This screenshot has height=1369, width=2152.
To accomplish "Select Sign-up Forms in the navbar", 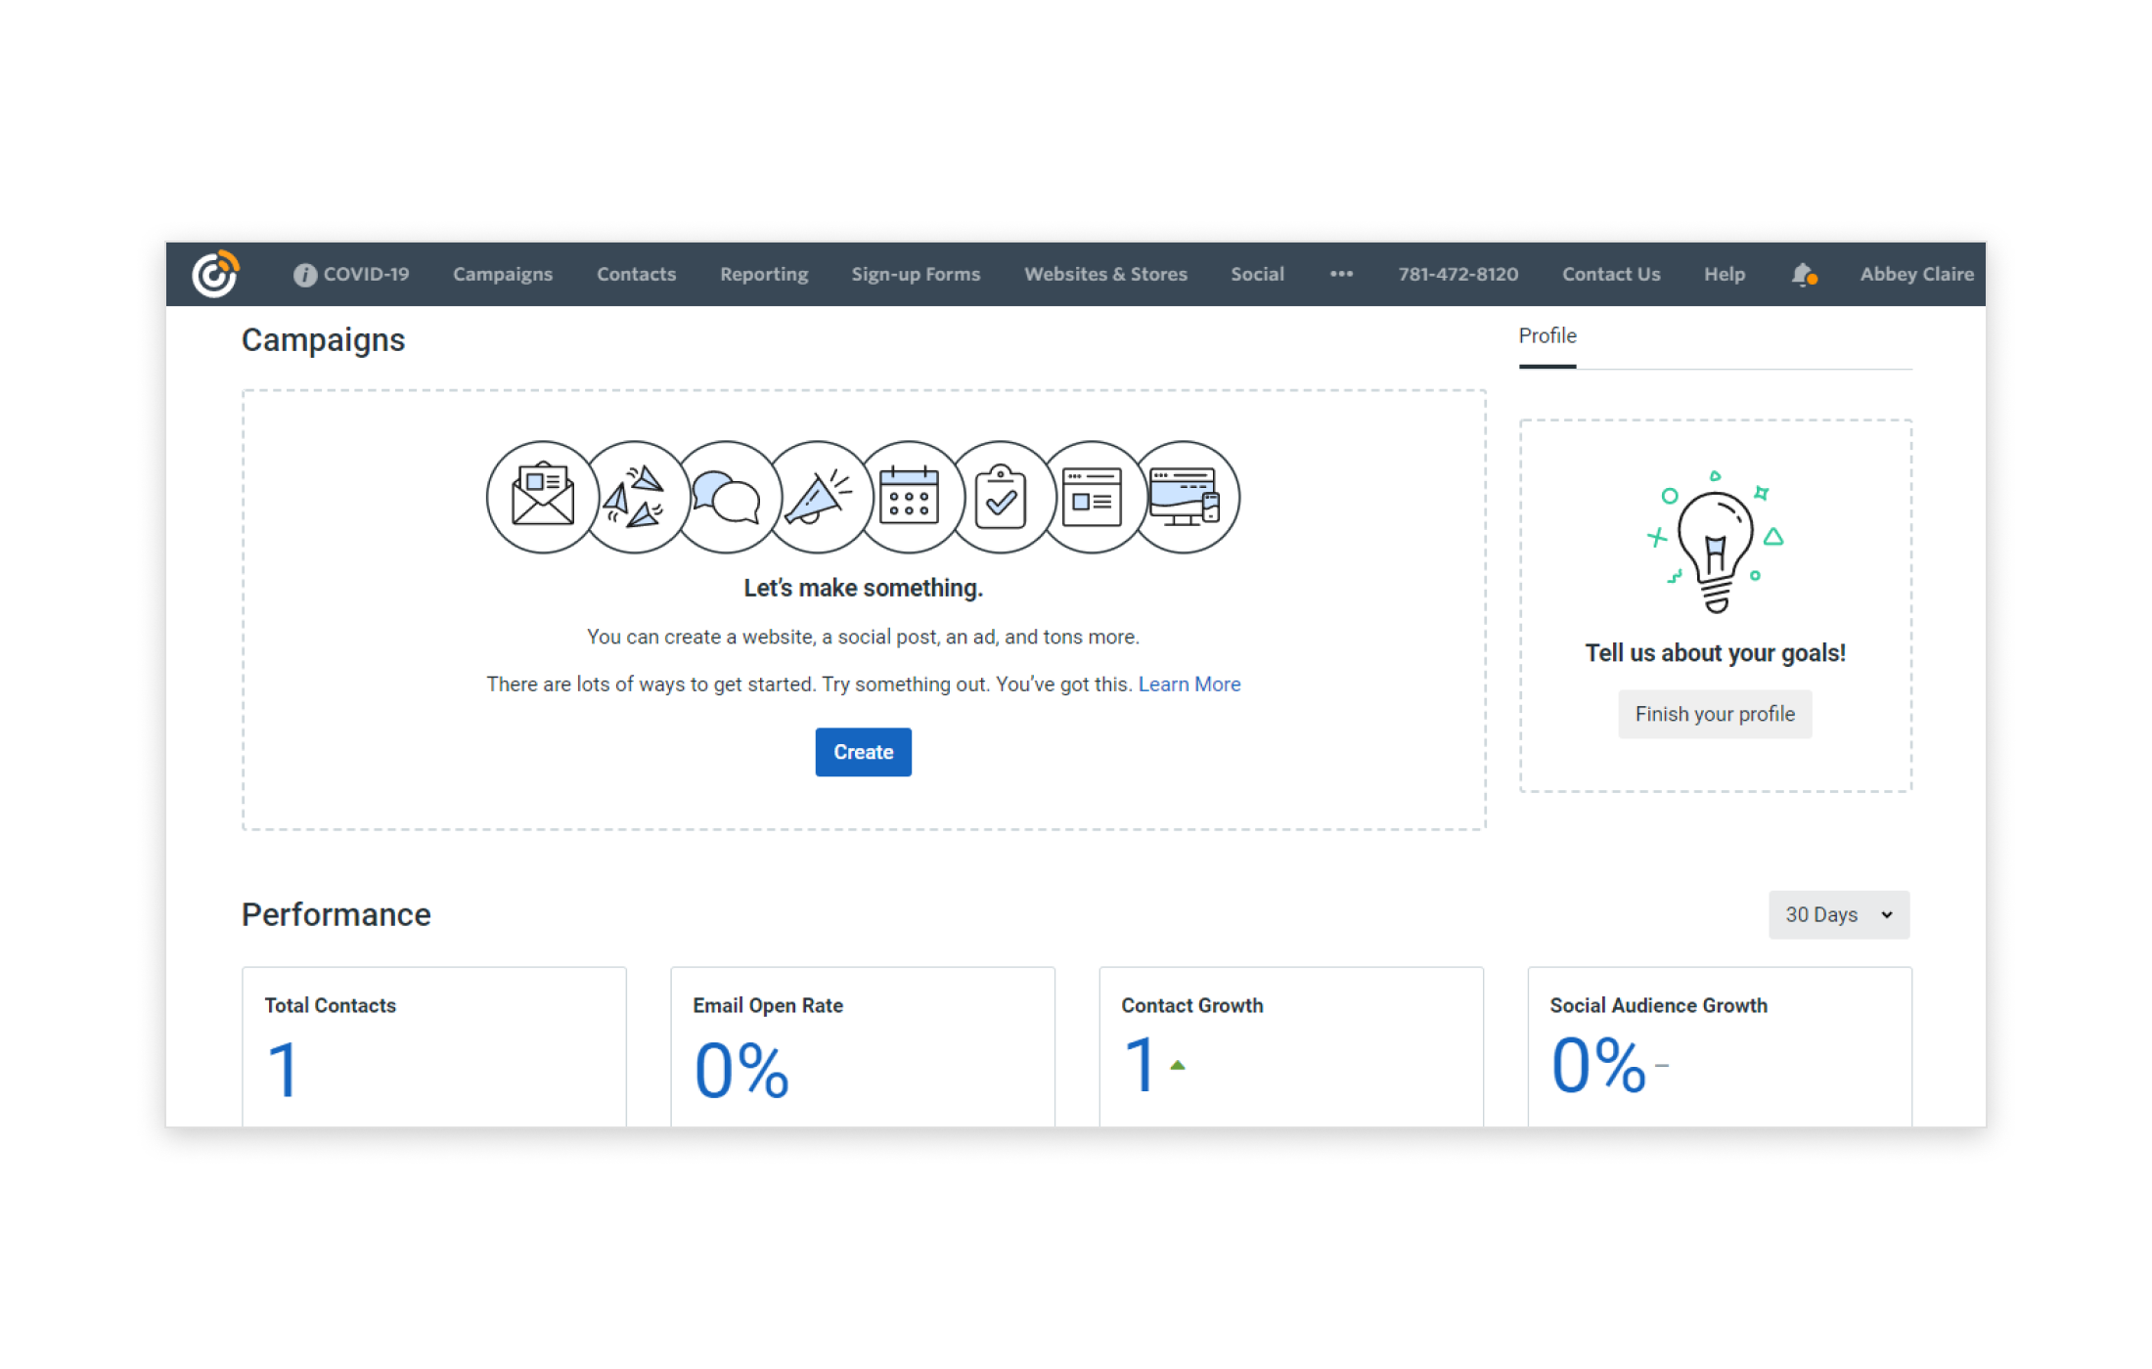I will (x=916, y=275).
